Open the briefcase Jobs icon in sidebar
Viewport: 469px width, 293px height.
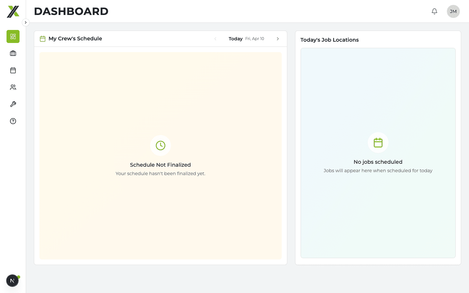pos(13,53)
